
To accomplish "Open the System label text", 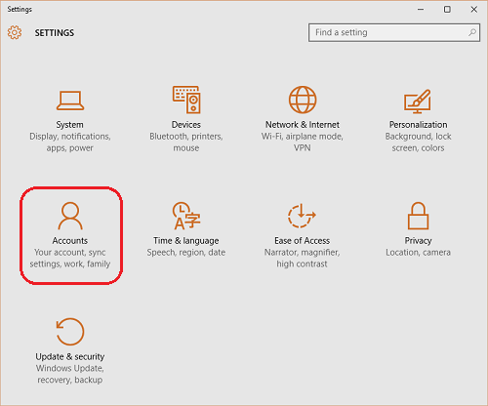I will (69, 125).
